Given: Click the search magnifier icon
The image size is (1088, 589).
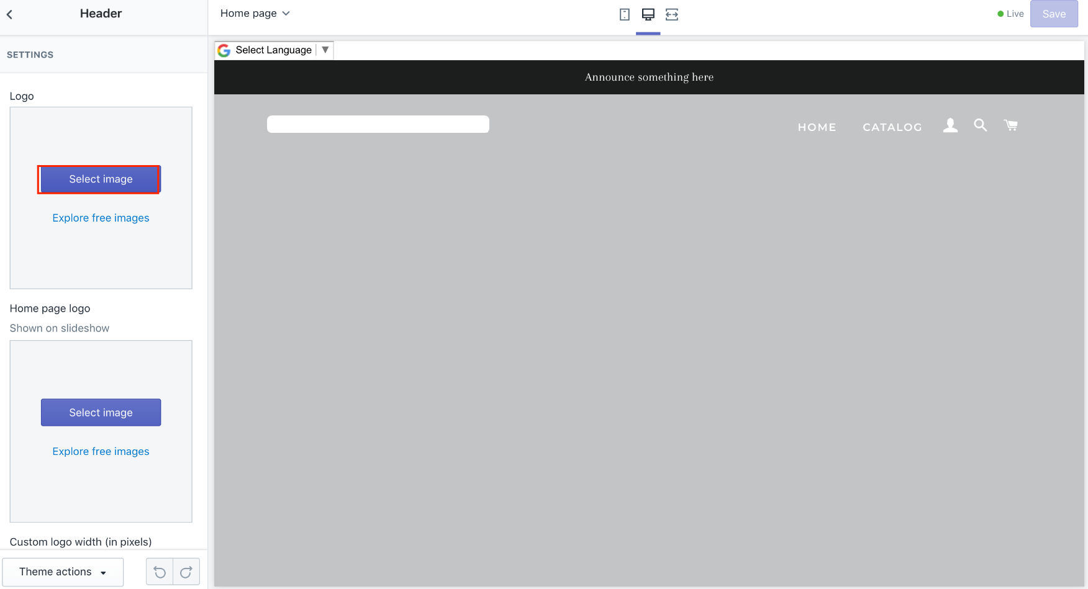Looking at the screenshot, I should tap(980, 125).
